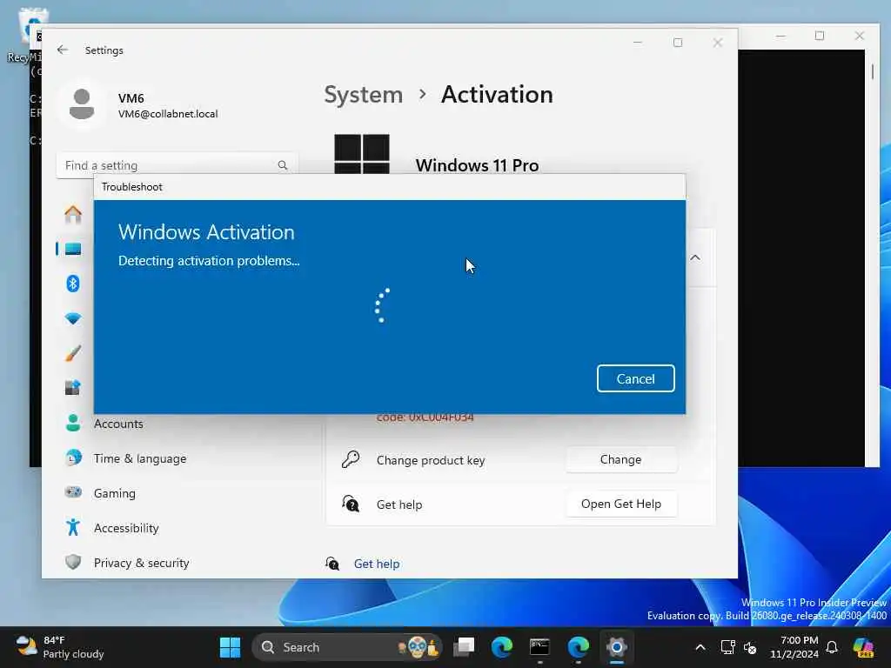891x668 pixels.
Task: Click the Privacy & security shield icon
Action: click(73, 562)
